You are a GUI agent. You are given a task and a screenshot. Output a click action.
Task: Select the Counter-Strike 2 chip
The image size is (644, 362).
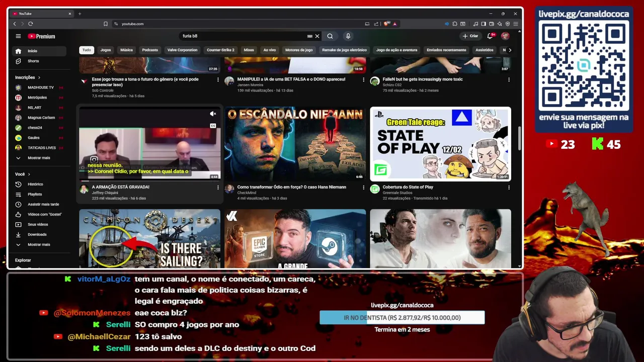coord(220,50)
